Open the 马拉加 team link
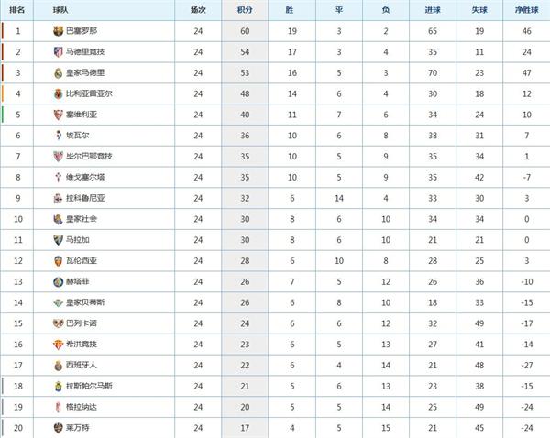 pyautogui.click(x=76, y=239)
